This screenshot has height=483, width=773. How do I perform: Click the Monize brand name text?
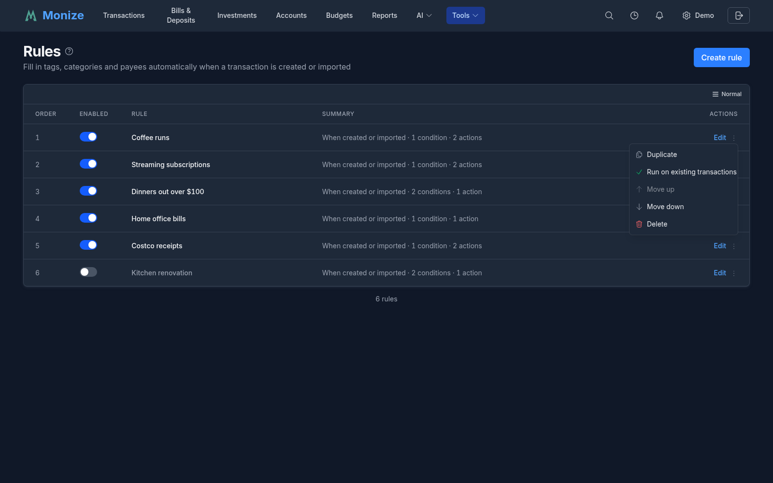[x=63, y=15]
